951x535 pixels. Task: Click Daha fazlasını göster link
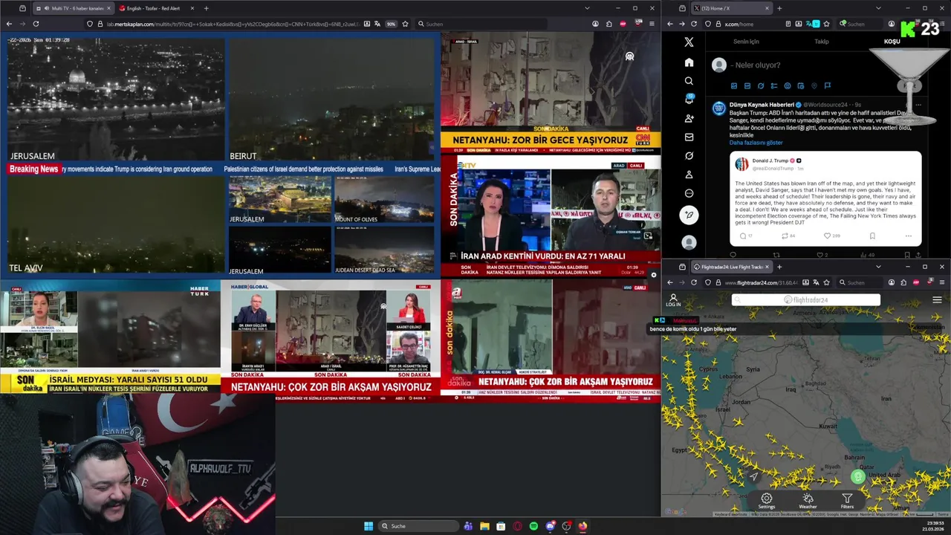click(x=756, y=143)
